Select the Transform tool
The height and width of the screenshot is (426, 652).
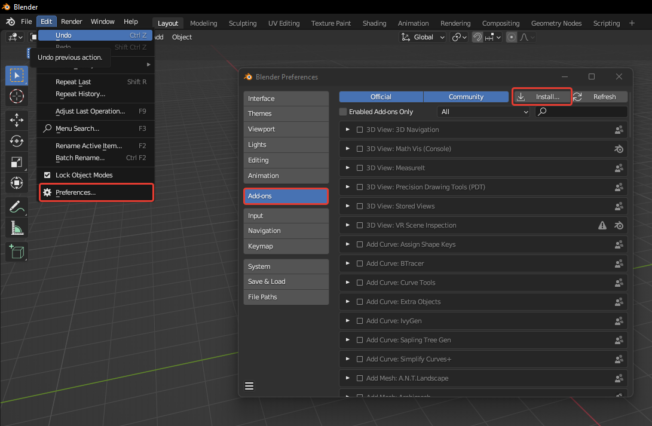17,183
